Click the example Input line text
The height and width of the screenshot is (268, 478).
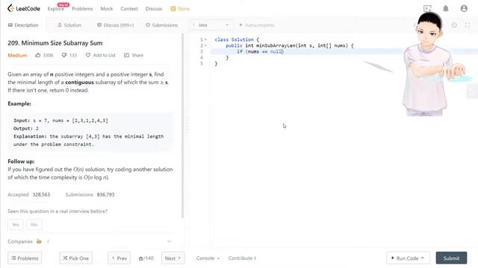pyautogui.click(x=60, y=121)
